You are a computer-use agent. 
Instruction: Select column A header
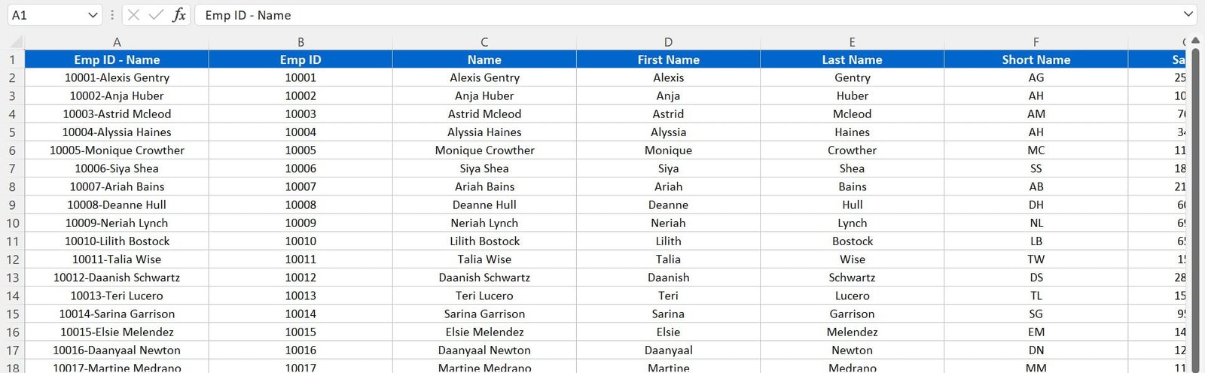tap(117, 42)
